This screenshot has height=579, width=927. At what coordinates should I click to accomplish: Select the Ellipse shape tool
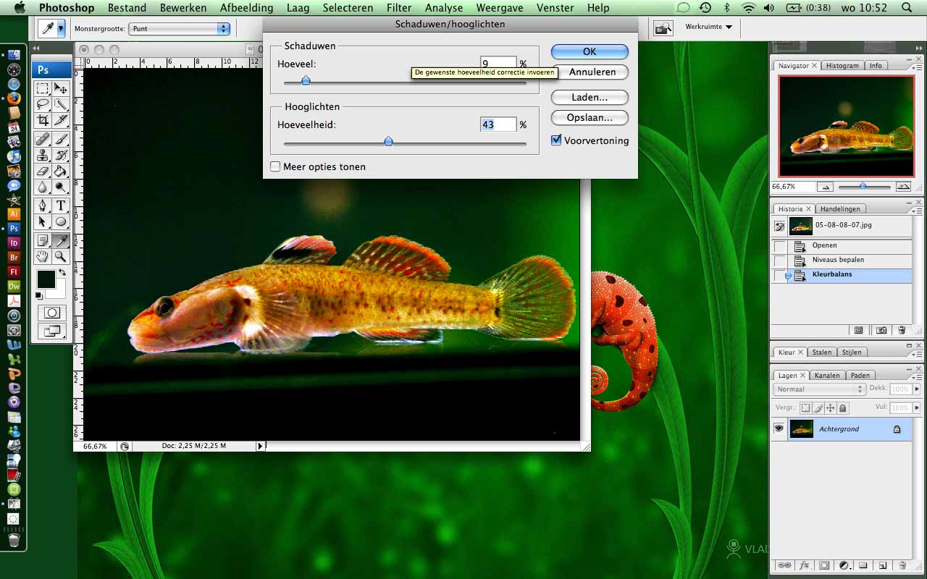pos(61,222)
